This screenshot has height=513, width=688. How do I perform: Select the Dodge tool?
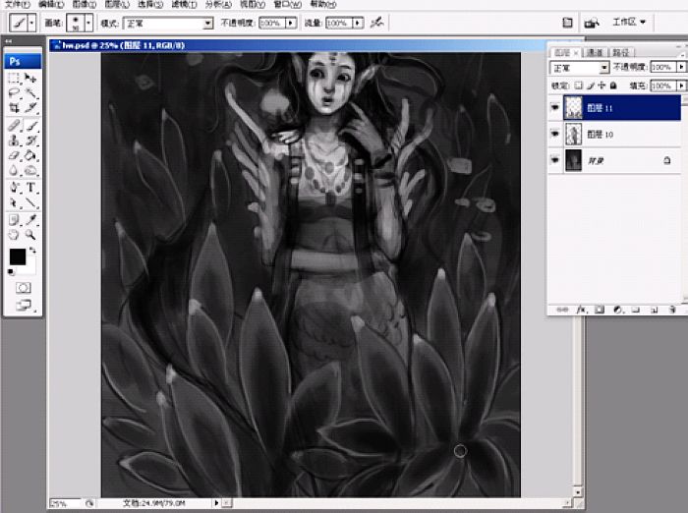pyautogui.click(x=30, y=170)
